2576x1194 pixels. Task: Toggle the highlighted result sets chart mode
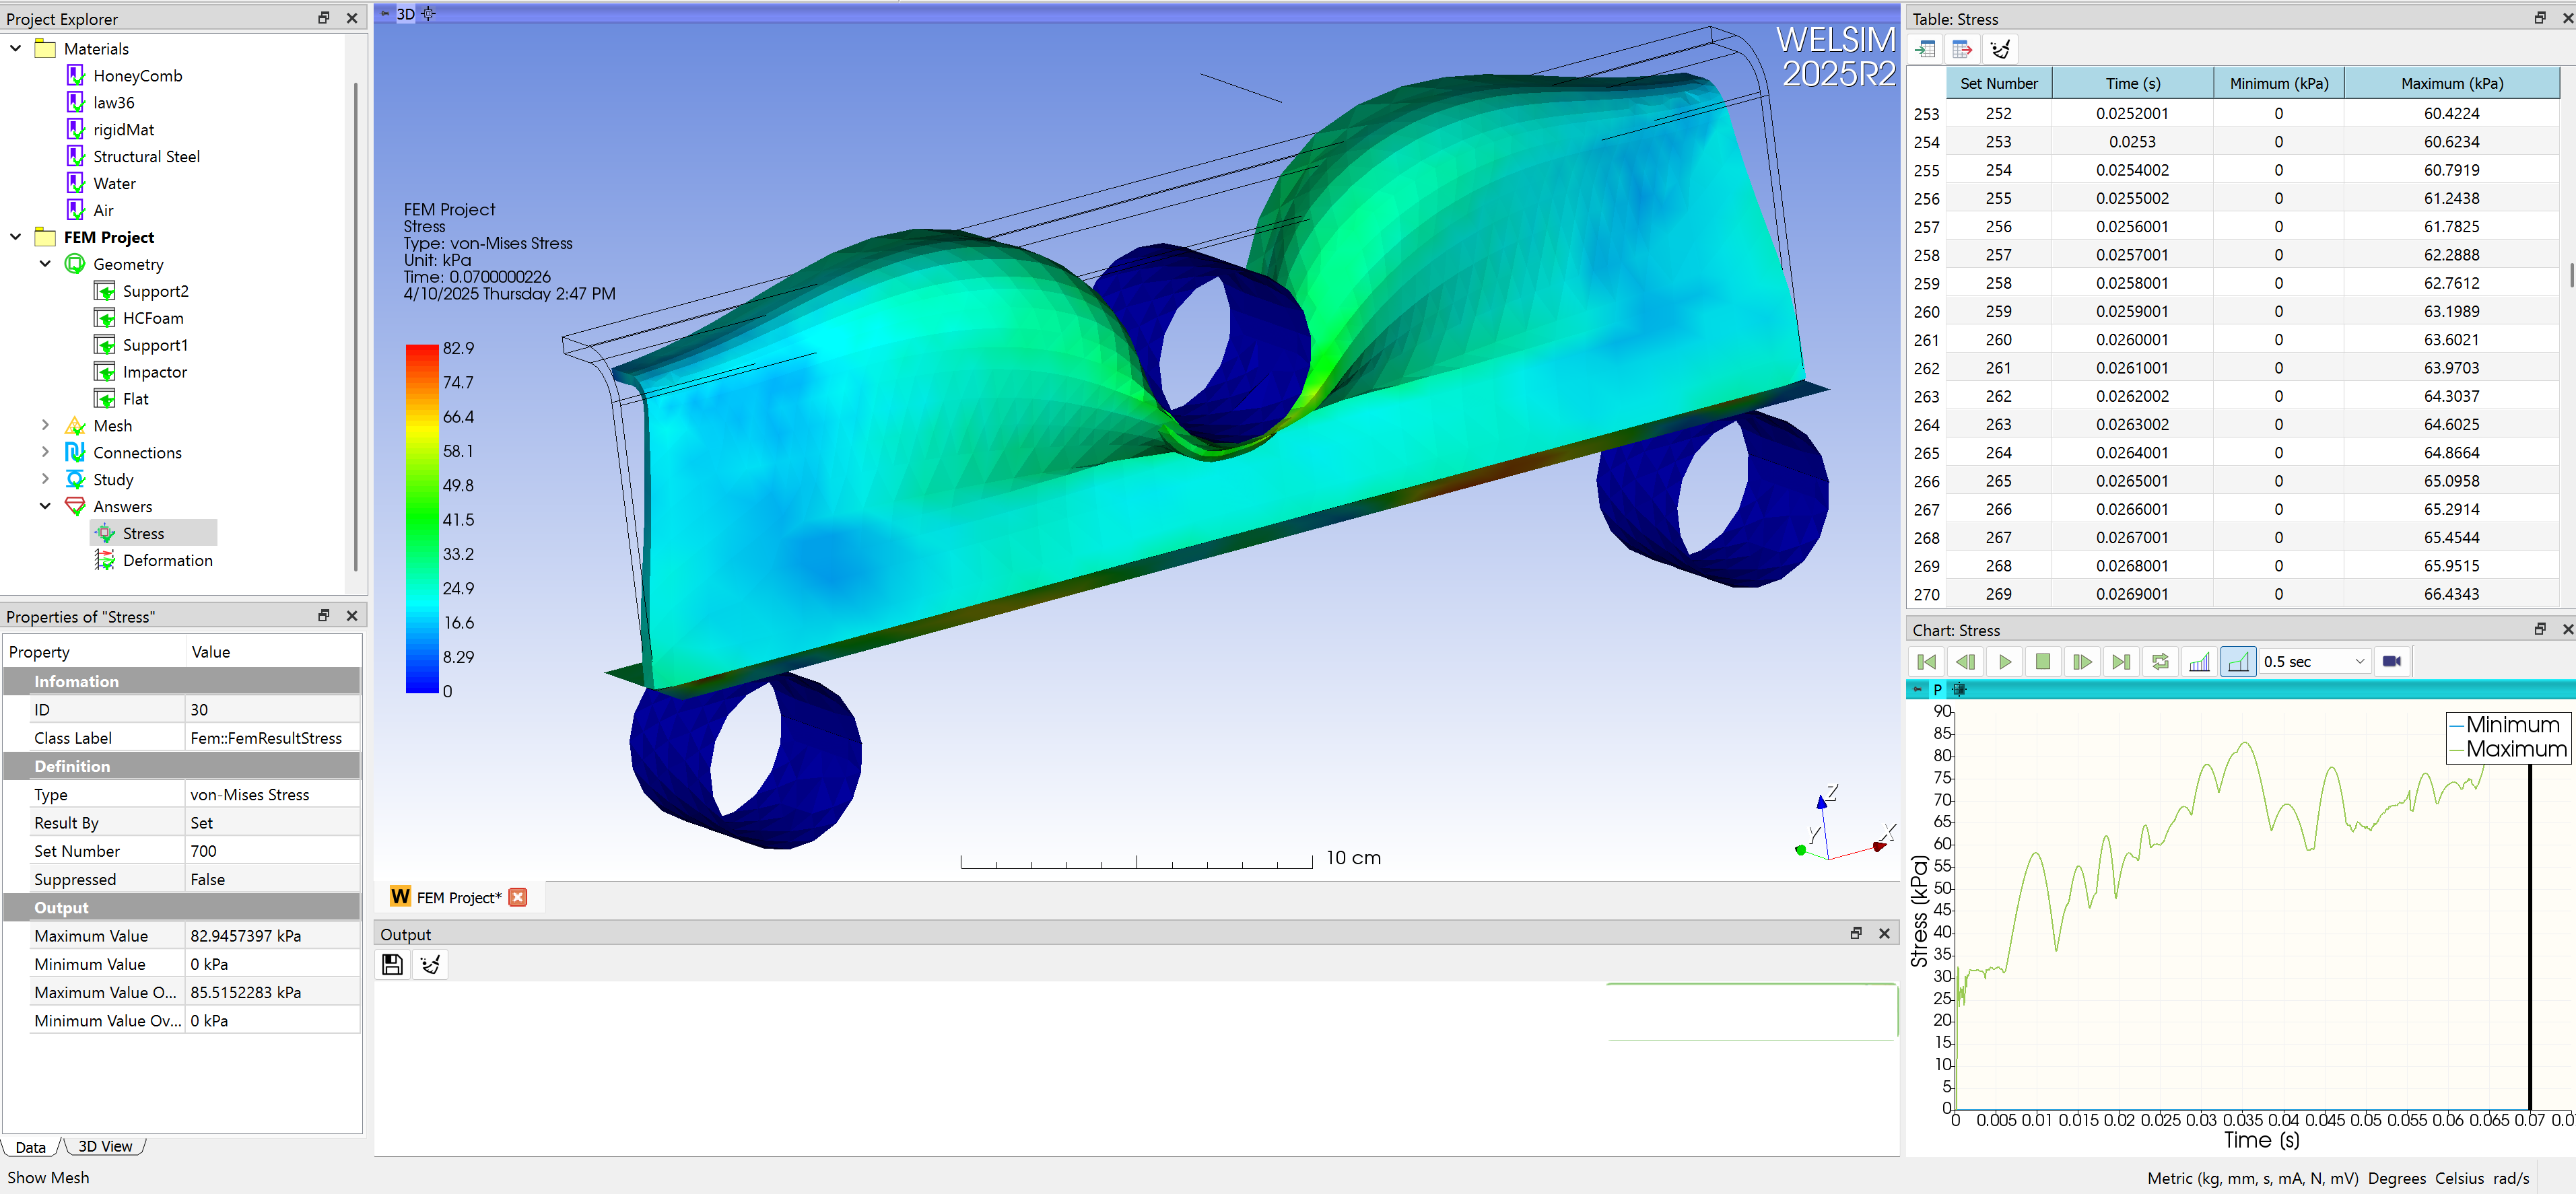click(x=2238, y=661)
